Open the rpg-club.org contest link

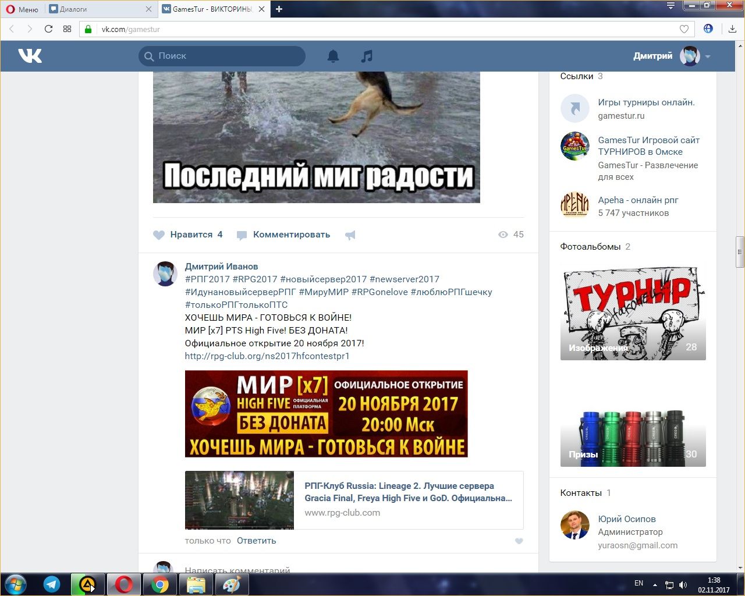point(267,356)
